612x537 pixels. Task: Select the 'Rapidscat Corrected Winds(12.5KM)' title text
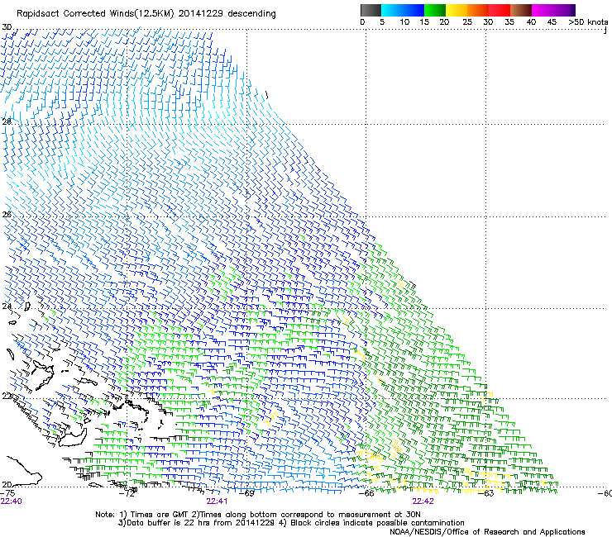point(95,14)
